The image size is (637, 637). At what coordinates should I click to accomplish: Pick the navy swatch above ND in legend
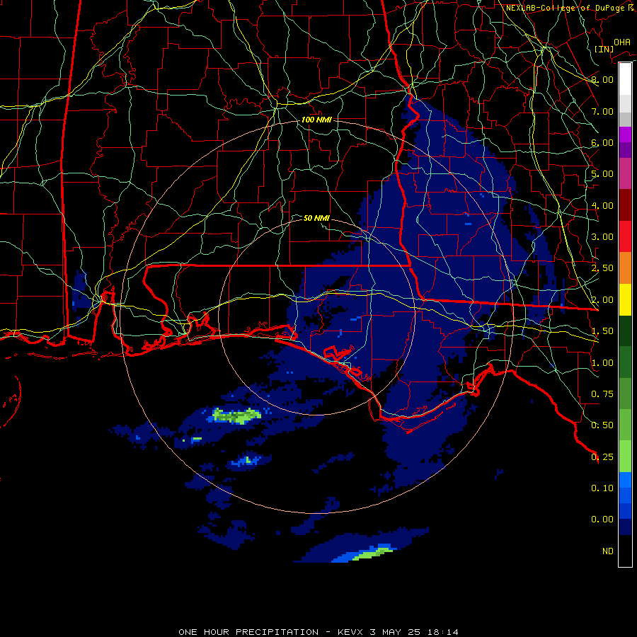pyautogui.click(x=625, y=527)
